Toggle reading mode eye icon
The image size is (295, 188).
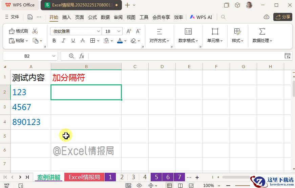tap(139, 186)
